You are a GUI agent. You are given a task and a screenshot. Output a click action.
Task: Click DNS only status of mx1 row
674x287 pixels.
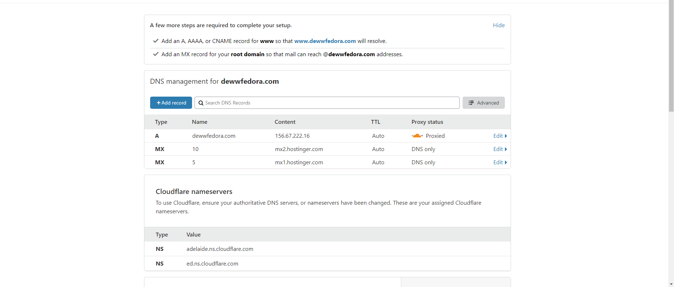423,162
